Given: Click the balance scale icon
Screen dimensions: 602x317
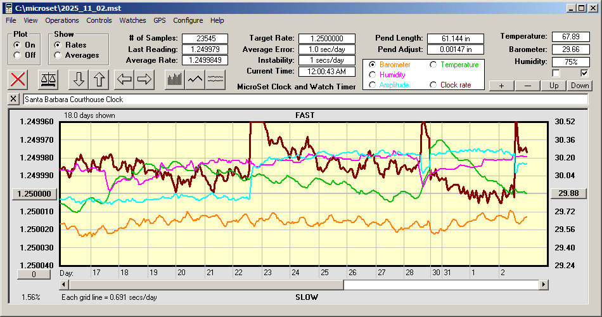Looking at the screenshot, I should [x=48, y=79].
